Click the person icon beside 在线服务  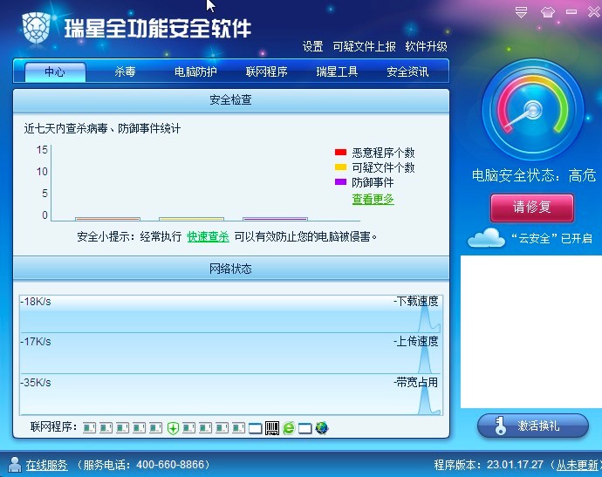pyautogui.click(x=15, y=464)
